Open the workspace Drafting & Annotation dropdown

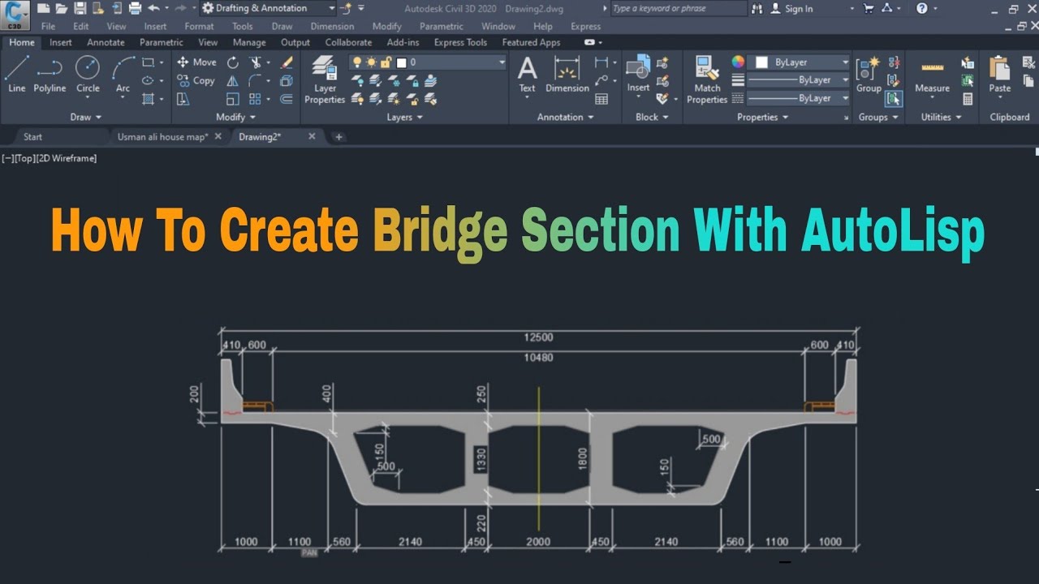click(268, 8)
